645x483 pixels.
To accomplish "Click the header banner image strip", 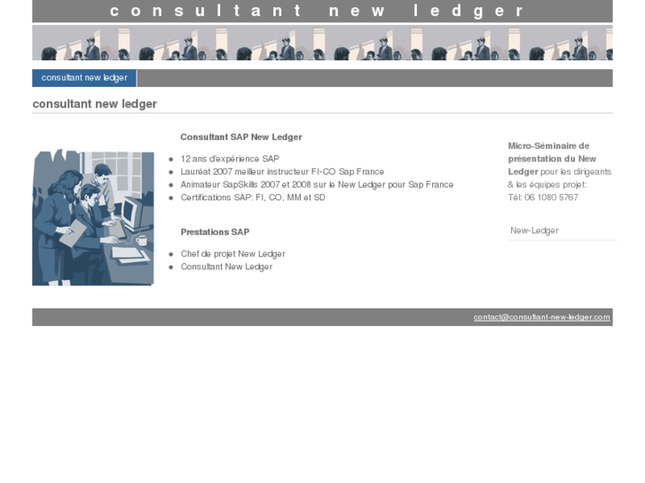I will [323, 43].
